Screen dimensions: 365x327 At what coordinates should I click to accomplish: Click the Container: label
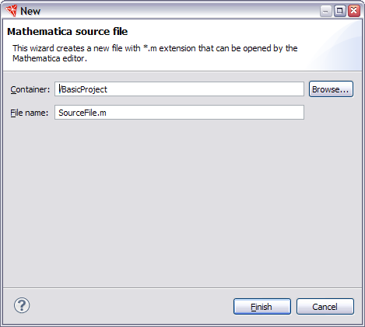click(30, 89)
